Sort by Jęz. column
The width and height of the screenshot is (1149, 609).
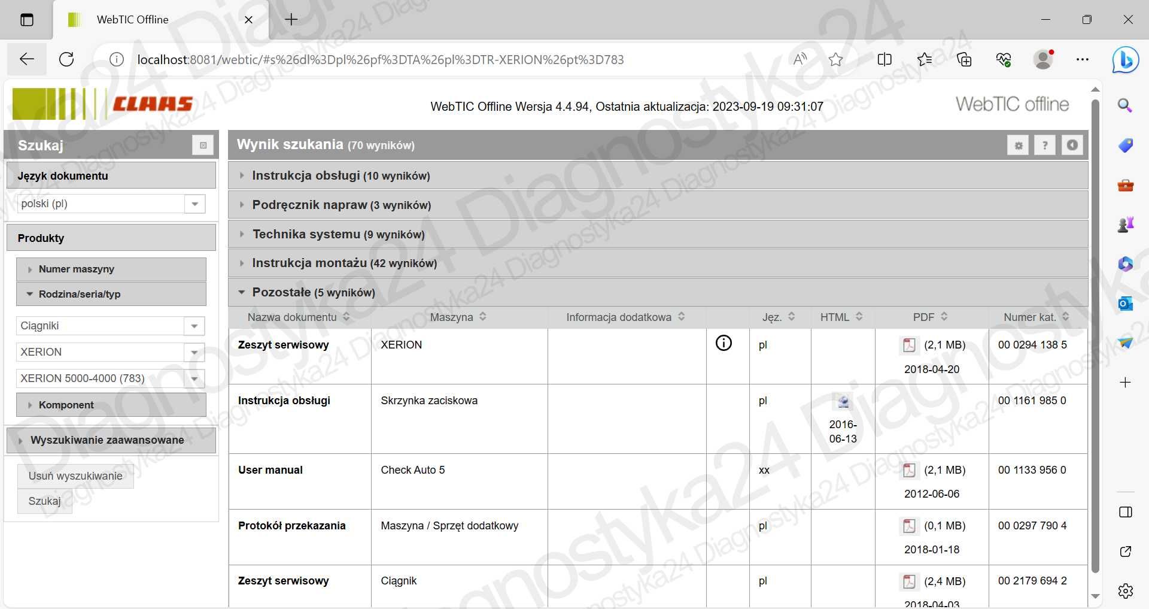tap(780, 317)
